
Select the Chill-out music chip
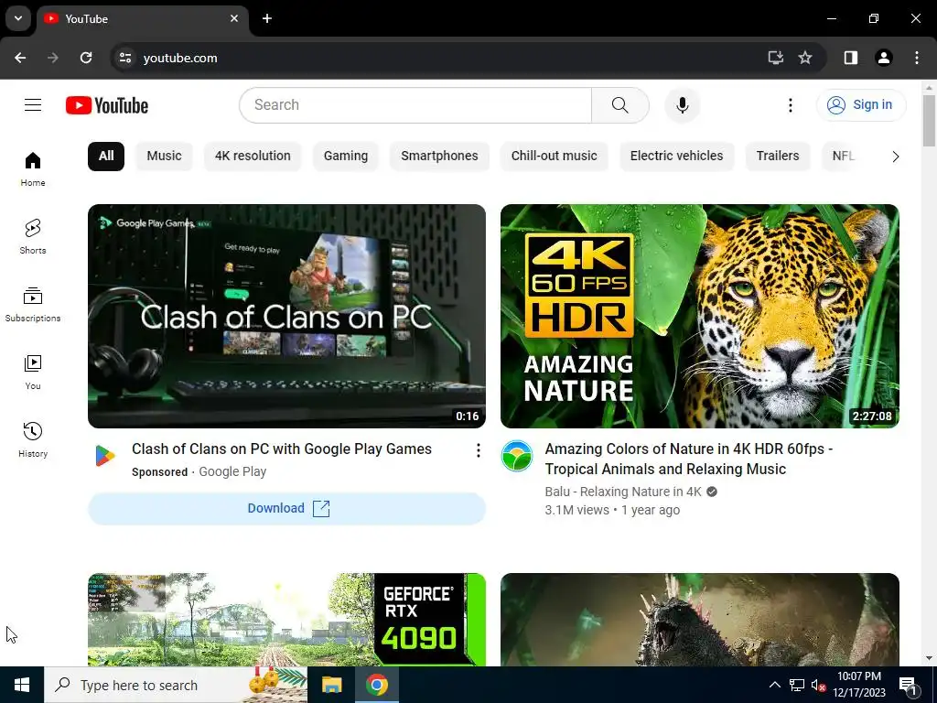554,156
